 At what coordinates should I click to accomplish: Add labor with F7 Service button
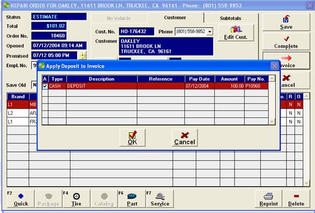(x=160, y=199)
